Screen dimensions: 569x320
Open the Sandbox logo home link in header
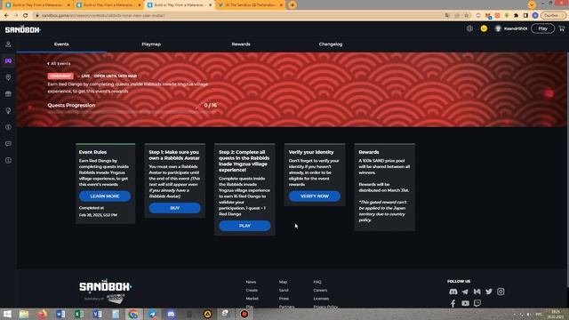pyautogui.click(x=23, y=29)
